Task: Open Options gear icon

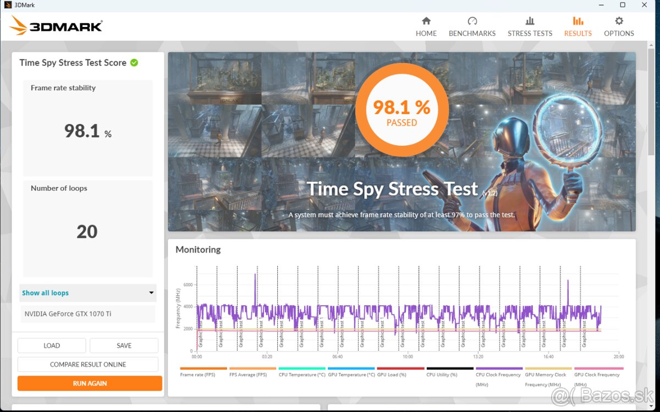Action: [619, 21]
